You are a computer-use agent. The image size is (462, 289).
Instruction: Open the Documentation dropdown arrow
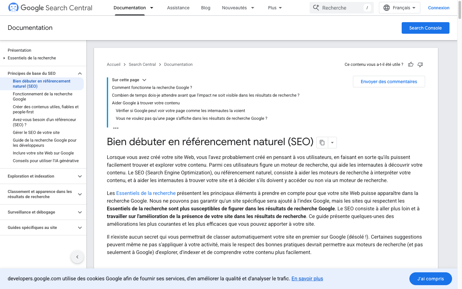point(152,8)
